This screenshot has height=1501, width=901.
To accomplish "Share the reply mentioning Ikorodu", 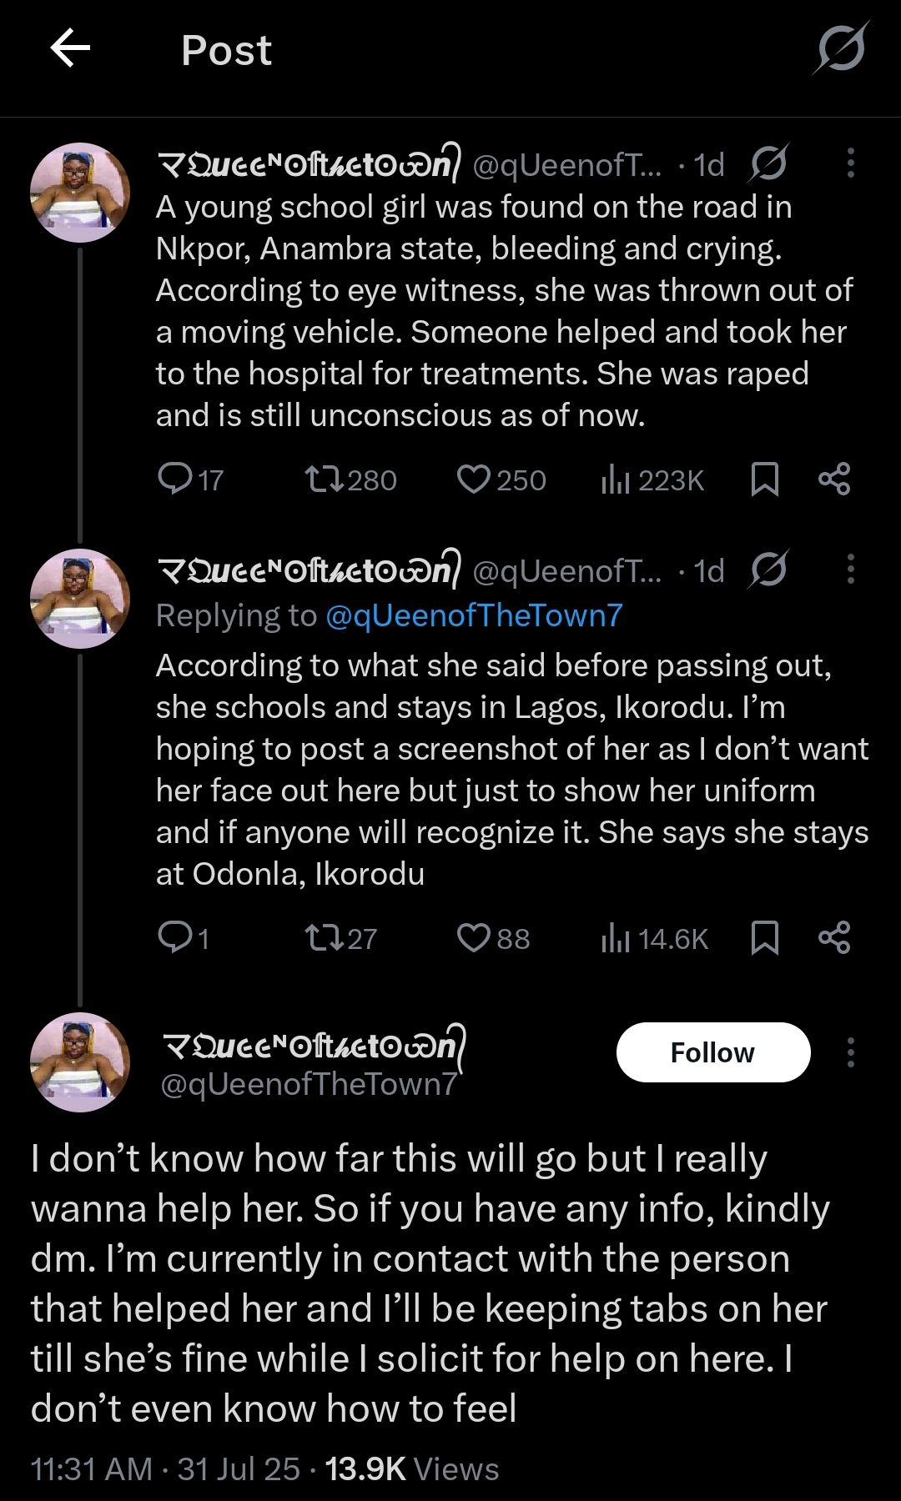I will [x=833, y=938].
